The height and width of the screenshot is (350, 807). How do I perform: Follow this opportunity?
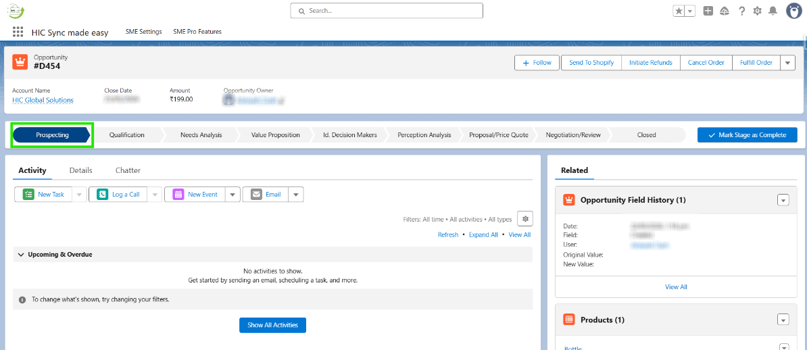(x=537, y=63)
